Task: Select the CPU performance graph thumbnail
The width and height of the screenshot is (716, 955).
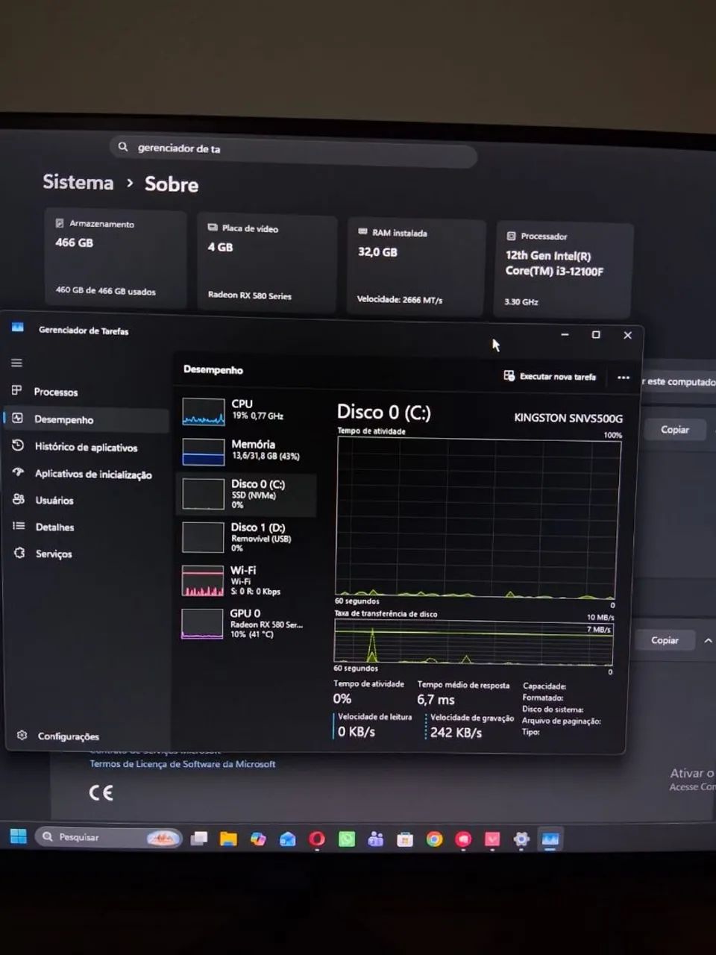Action: point(203,412)
